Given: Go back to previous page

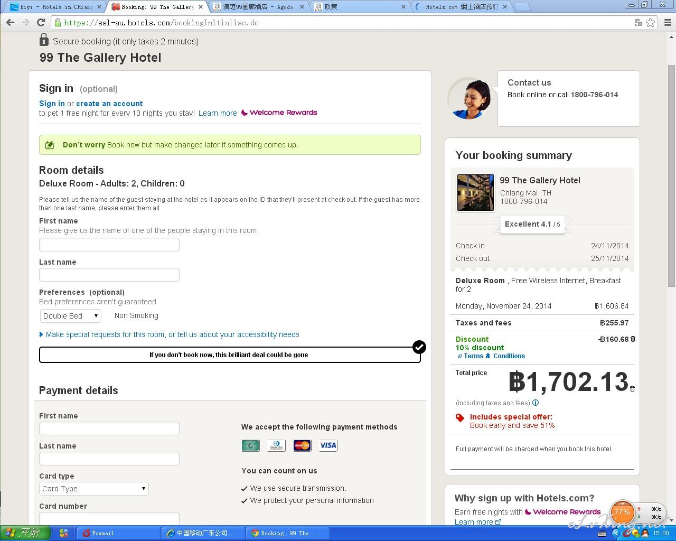Looking at the screenshot, I should click(10, 23).
